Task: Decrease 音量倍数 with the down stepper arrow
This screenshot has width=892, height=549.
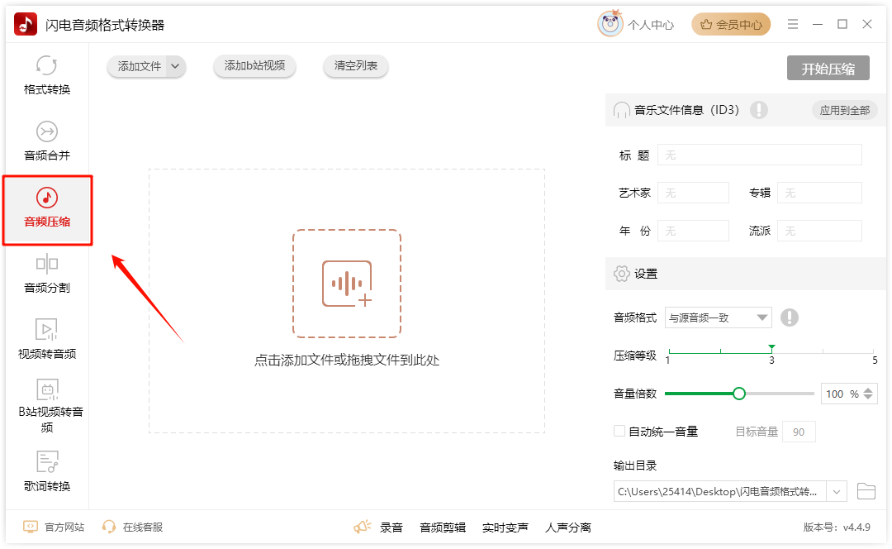Action: (x=868, y=398)
